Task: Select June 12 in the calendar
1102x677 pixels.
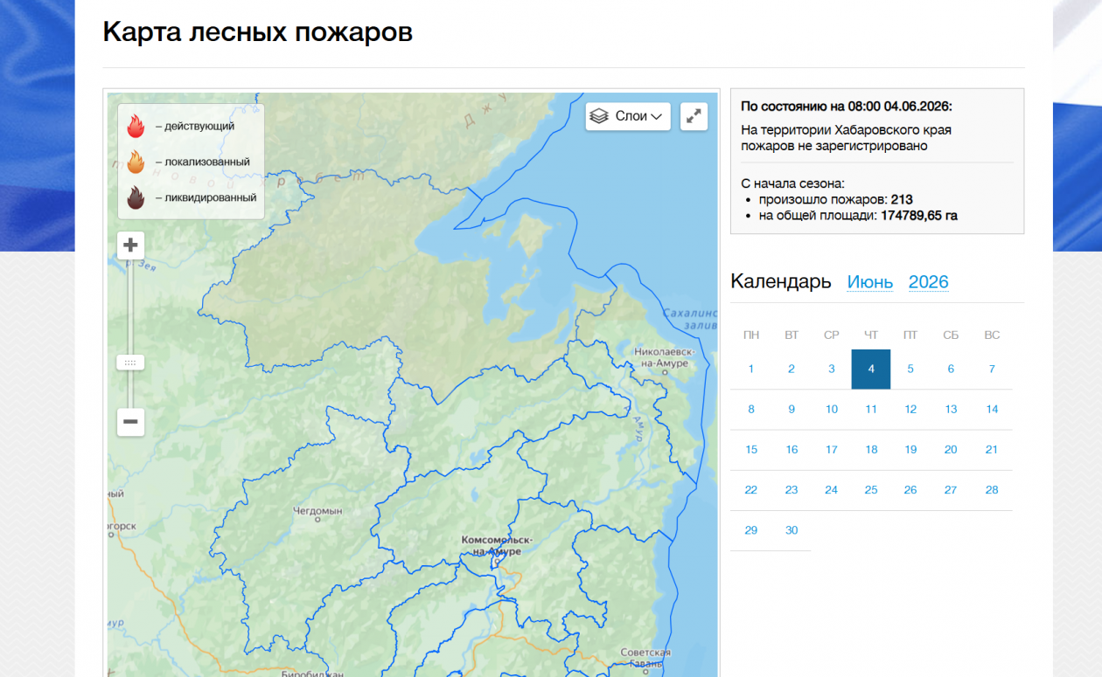Action: click(x=910, y=409)
